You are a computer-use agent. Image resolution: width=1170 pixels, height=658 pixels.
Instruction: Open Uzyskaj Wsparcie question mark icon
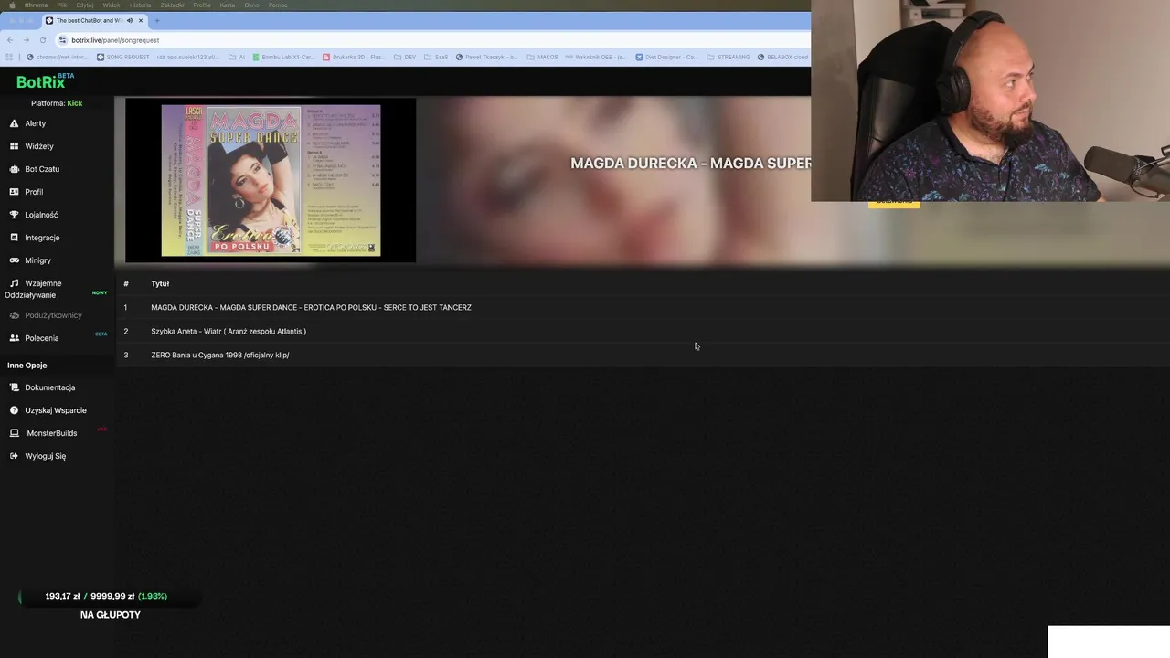[x=14, y=410]
